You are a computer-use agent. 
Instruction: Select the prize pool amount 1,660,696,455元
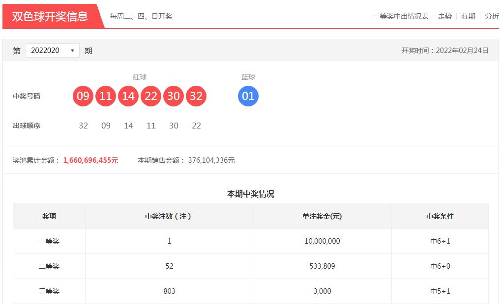[x=91, y=160]
